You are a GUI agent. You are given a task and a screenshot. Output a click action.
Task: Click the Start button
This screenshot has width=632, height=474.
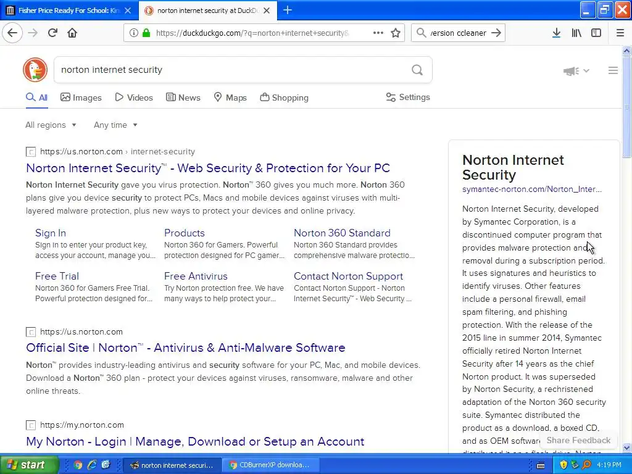(x=30, y=465)
